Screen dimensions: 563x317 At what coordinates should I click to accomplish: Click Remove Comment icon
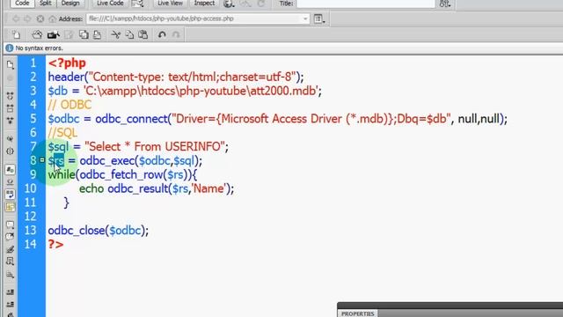click(x=10, y=237)
